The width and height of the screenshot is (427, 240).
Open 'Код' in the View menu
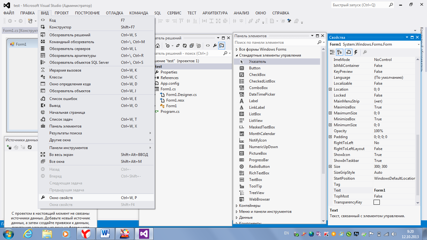tap(96, 20)
